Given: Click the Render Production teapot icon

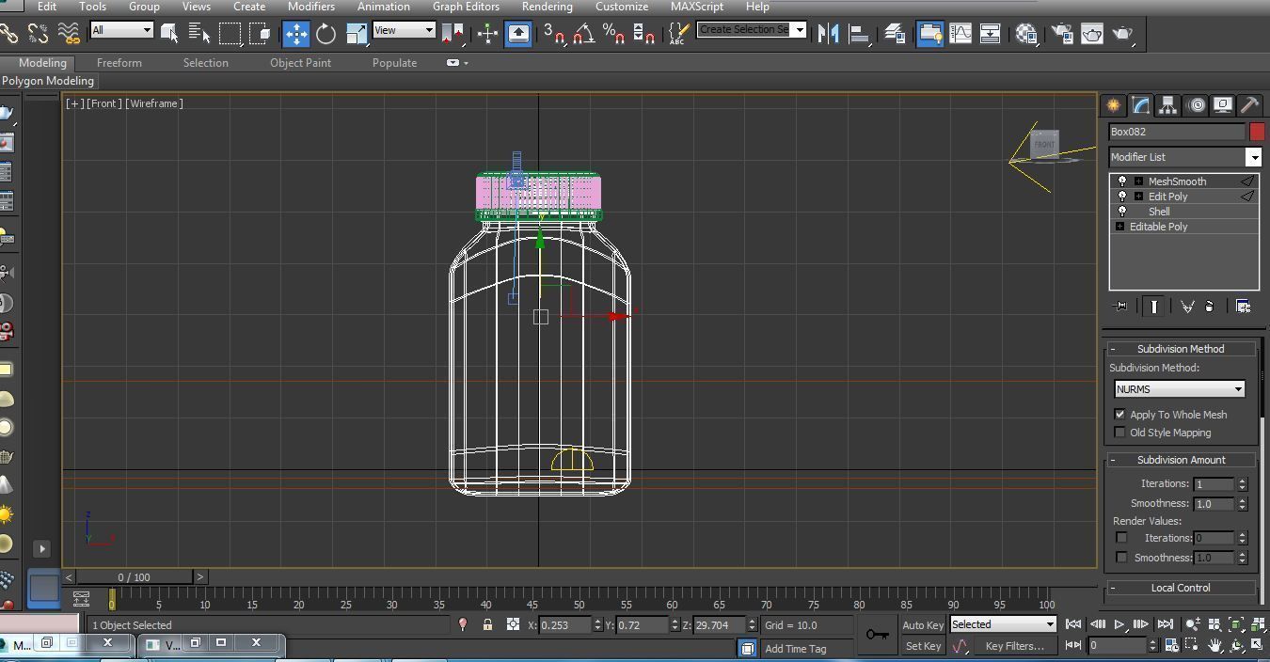Looking at the screenshot, I should 1123,34.
